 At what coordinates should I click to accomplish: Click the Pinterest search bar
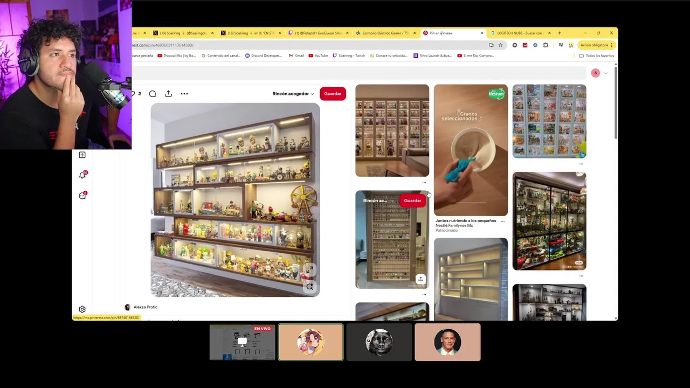click(358, 73)
